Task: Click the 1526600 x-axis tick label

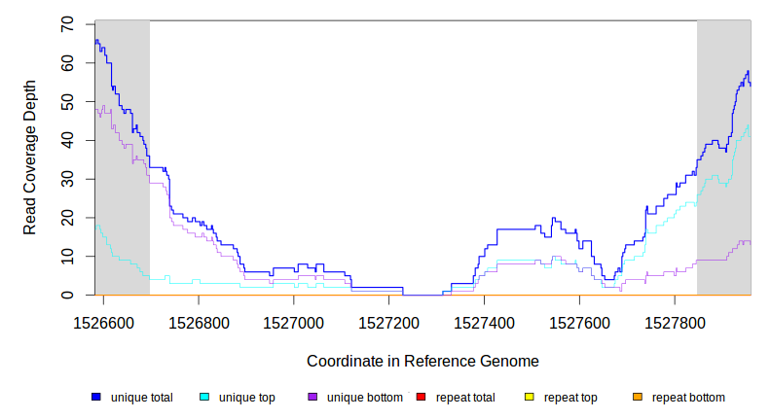Action: point(104,321)
